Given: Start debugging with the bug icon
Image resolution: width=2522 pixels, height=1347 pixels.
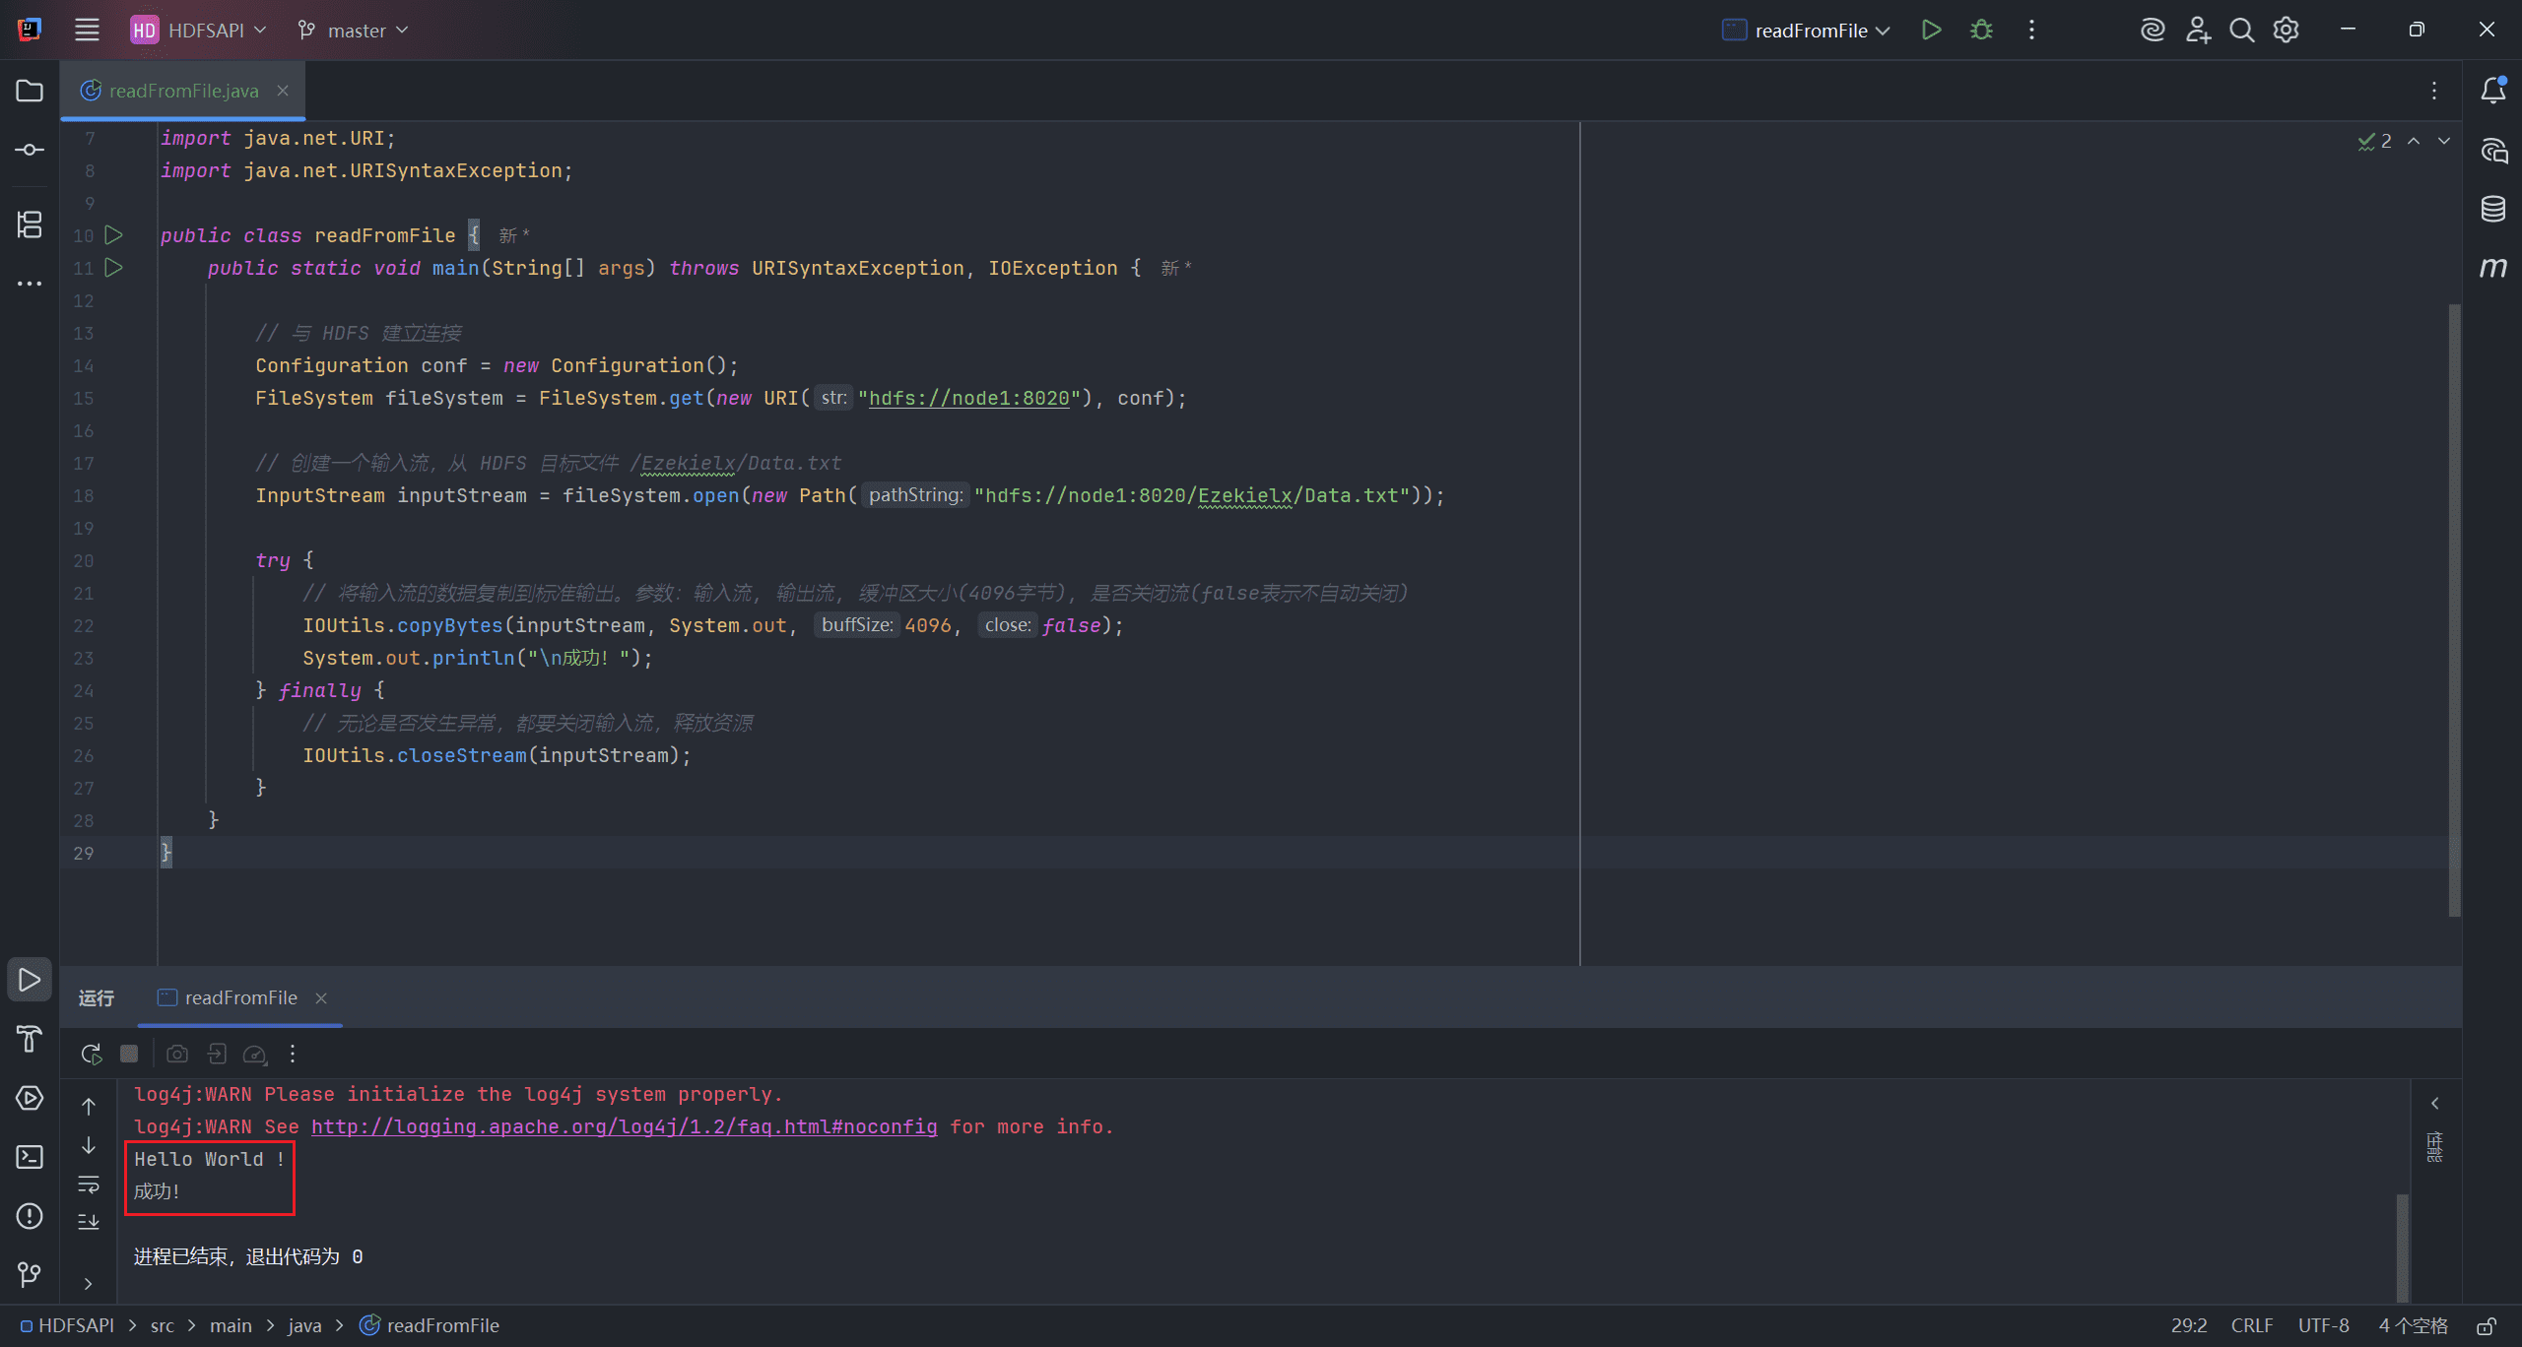Looking at the screenshot, I should click(x=1981, y=30).
